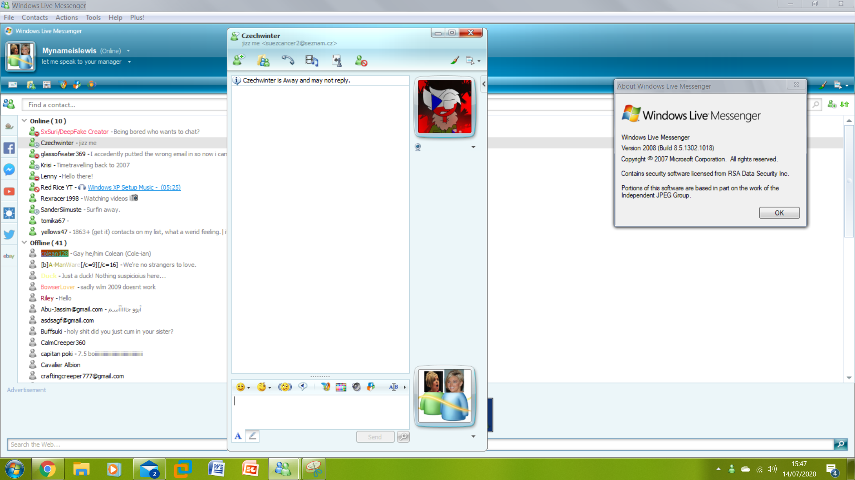The image size is (855, 480).
Task: Open Microsoft Word from the taskbar
Action: [216, 469]
